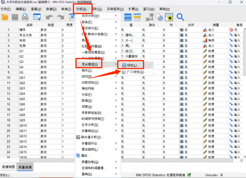Expand the 功效分析(W) submenu
The width and height of the screenshot is (246, 178).
116,16
